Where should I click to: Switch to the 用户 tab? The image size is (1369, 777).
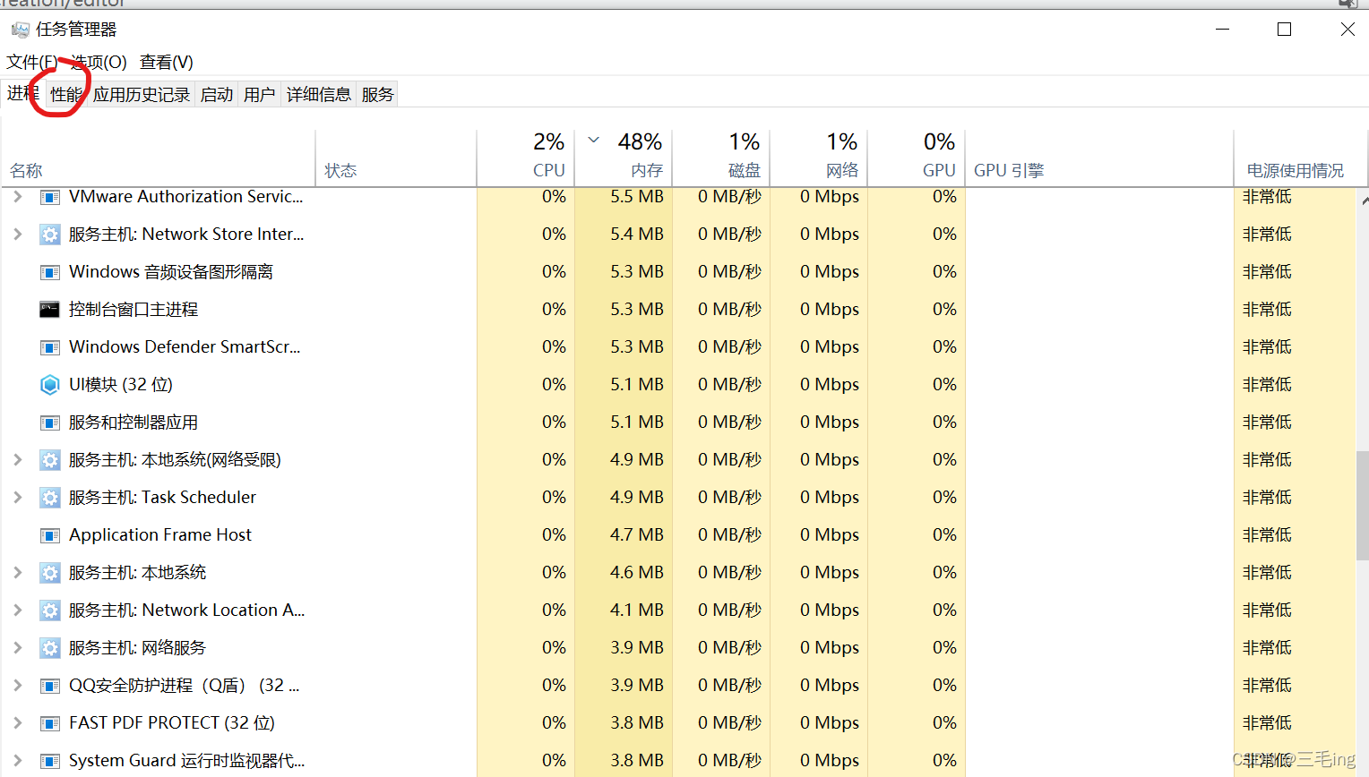coord(259,94)
